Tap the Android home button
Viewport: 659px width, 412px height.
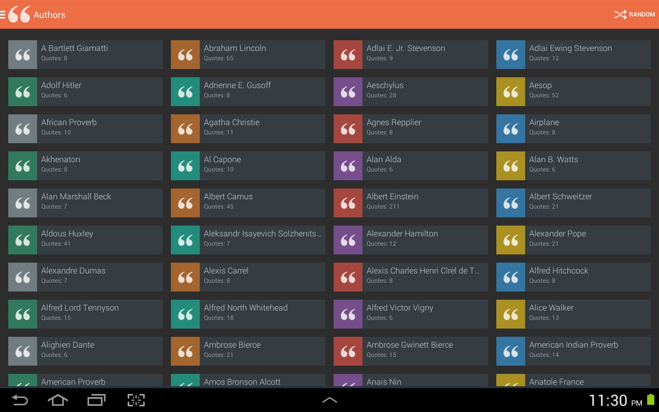58,400
